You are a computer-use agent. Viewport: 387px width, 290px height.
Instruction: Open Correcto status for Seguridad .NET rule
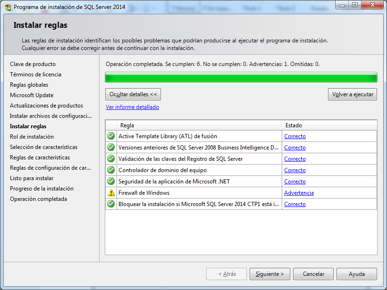pyautogui.click(x=295, y=182)
